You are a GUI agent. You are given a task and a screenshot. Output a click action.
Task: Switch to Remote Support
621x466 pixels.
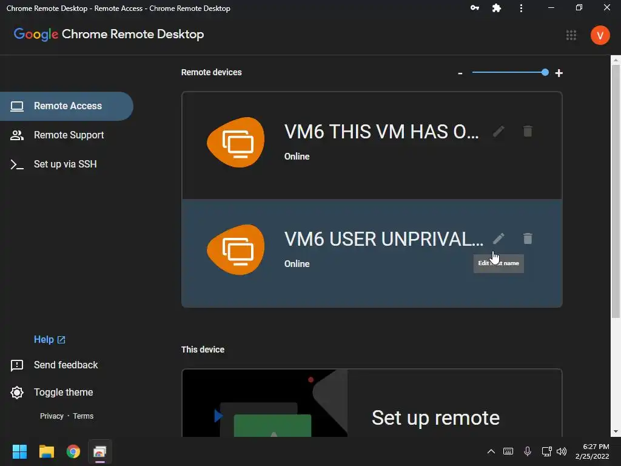[67, 135]
